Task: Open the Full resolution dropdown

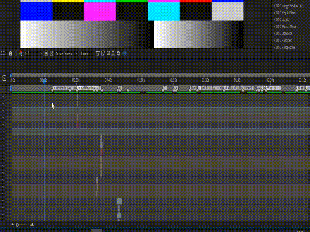Action: point(33,53)
